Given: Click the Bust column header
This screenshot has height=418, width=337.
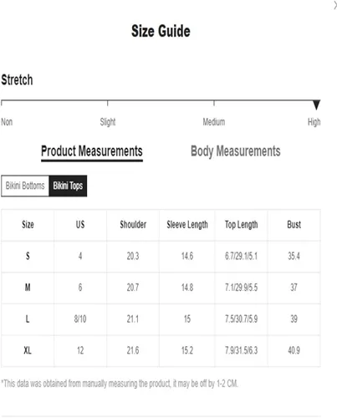Looking at the screenshot, I should point(294,225).
